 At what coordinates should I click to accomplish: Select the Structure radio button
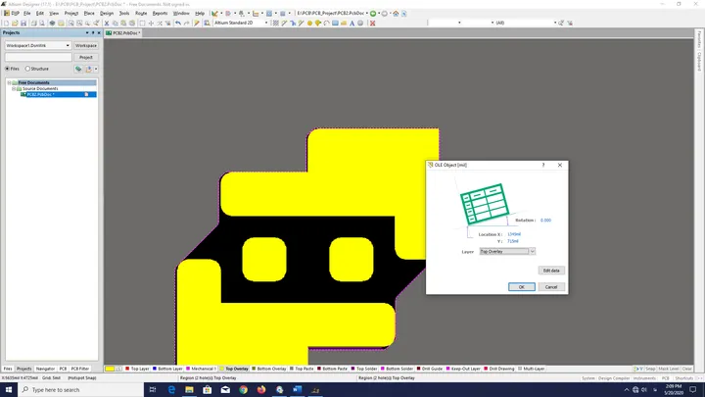pos(27,69)
